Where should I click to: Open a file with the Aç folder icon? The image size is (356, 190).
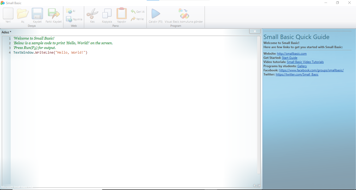coord(23,16)
